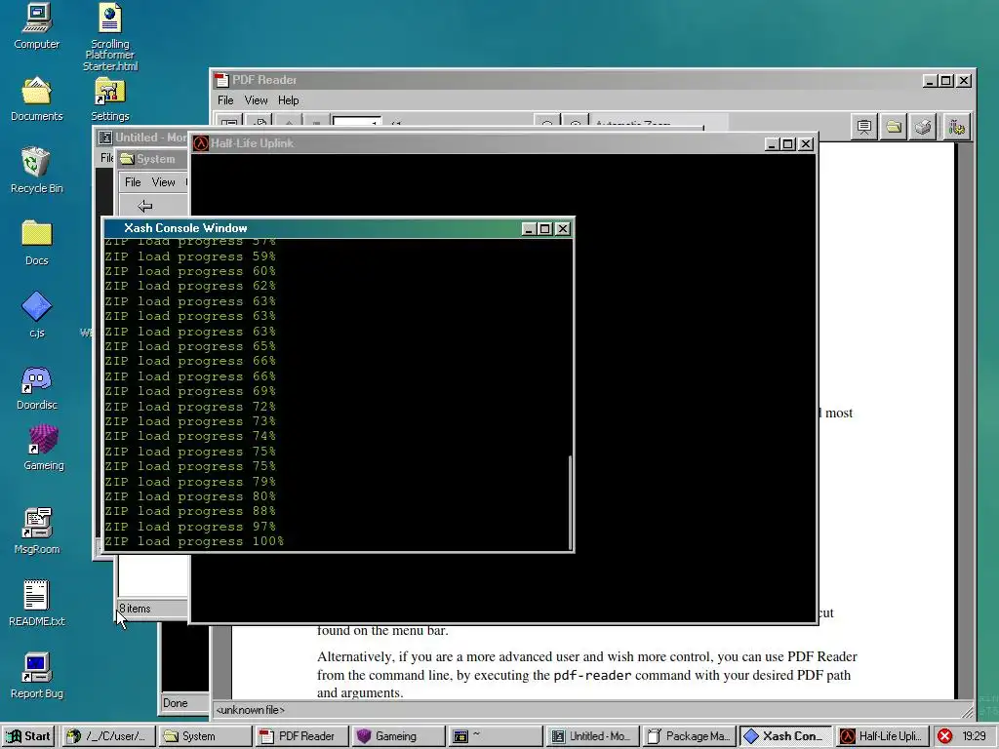Open the File menu in the System window
The width and height of the screenshot is (999, 749).
point(133,182)
